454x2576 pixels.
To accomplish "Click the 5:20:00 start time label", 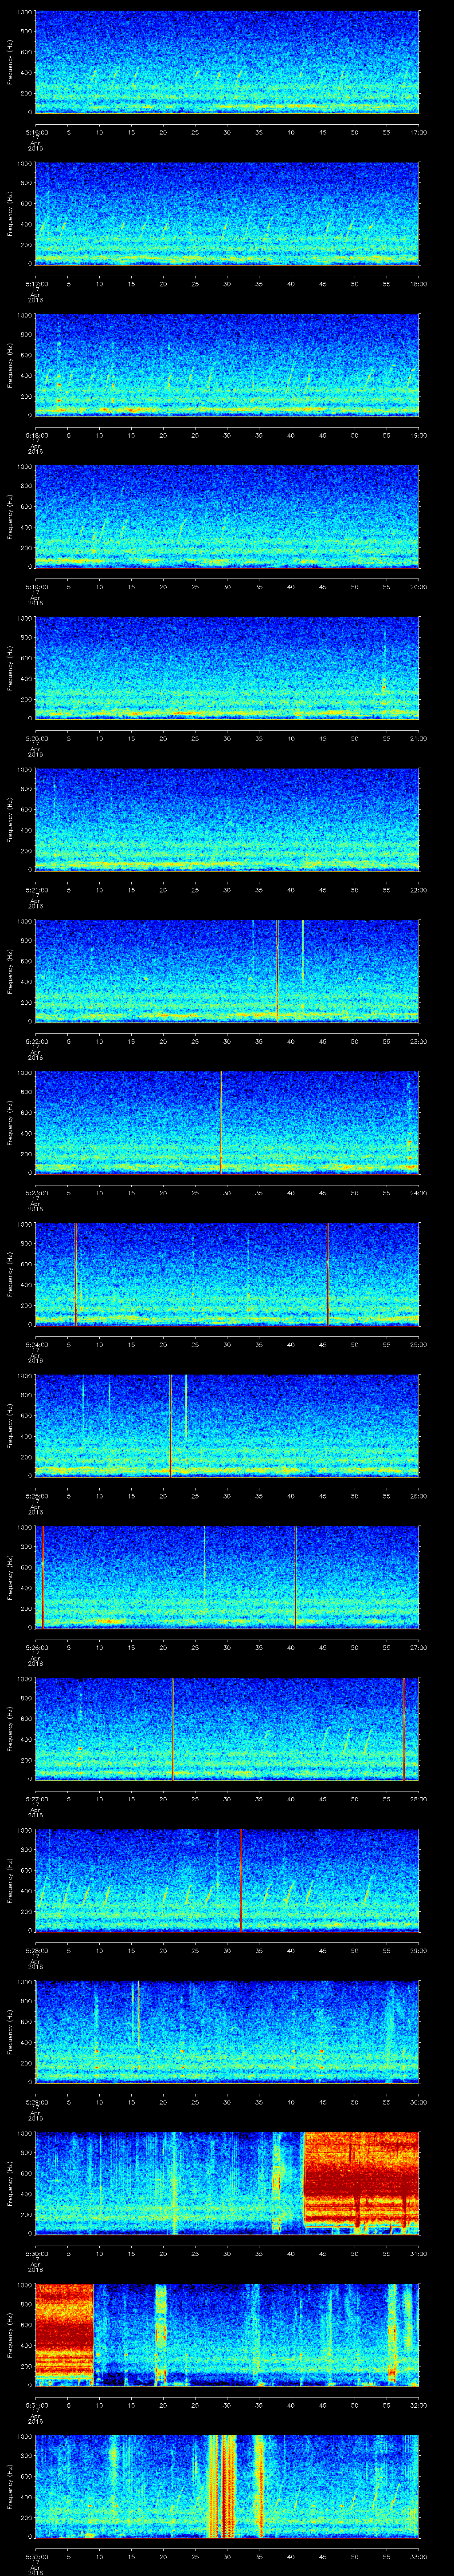I will 36,738.
